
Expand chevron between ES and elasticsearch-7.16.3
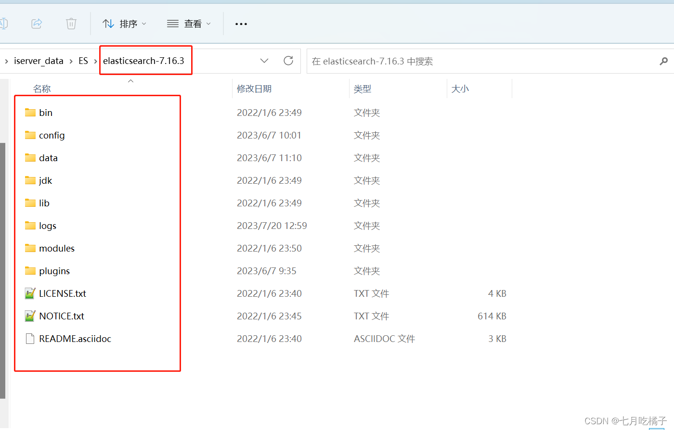point(95,61)
